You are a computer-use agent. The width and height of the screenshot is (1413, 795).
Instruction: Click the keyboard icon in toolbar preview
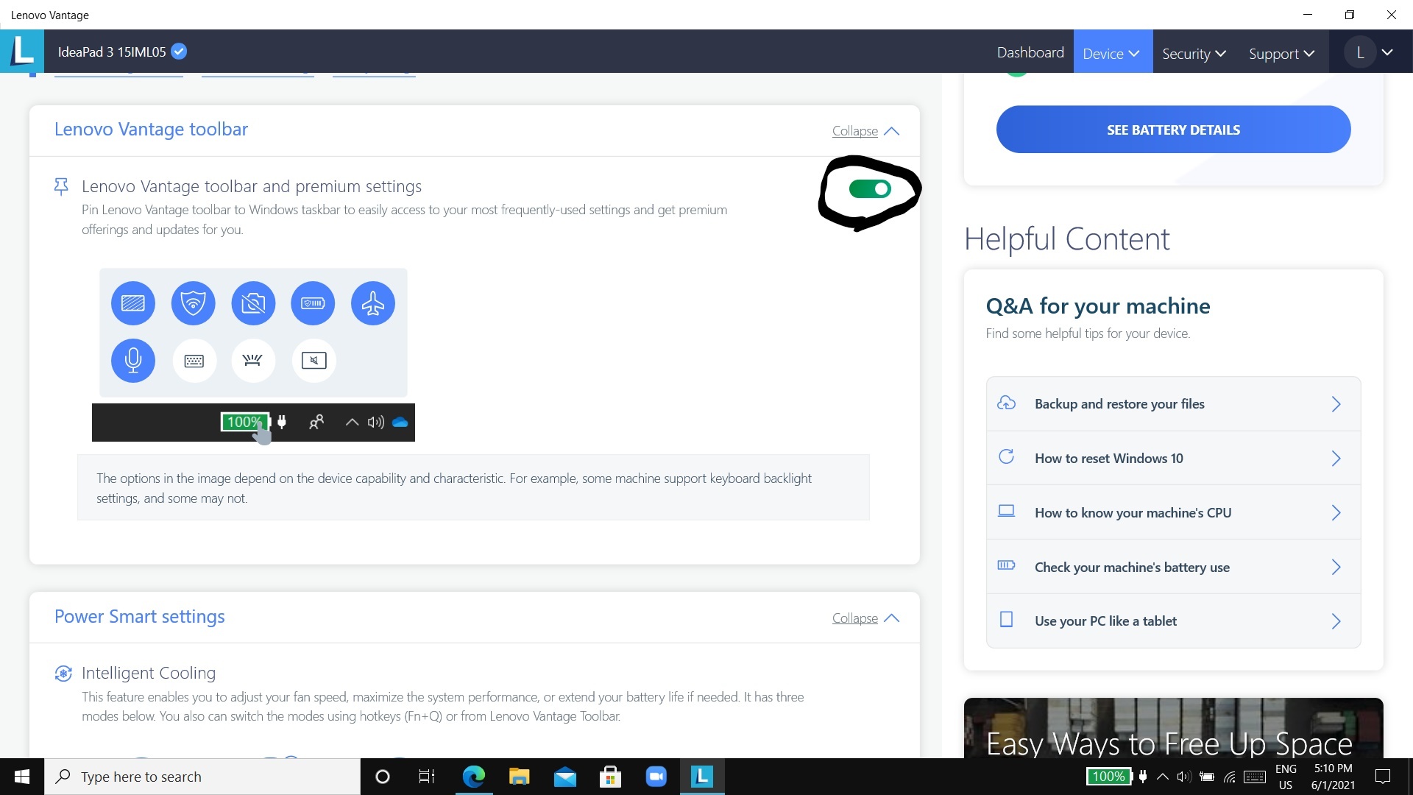pos(194,361)
